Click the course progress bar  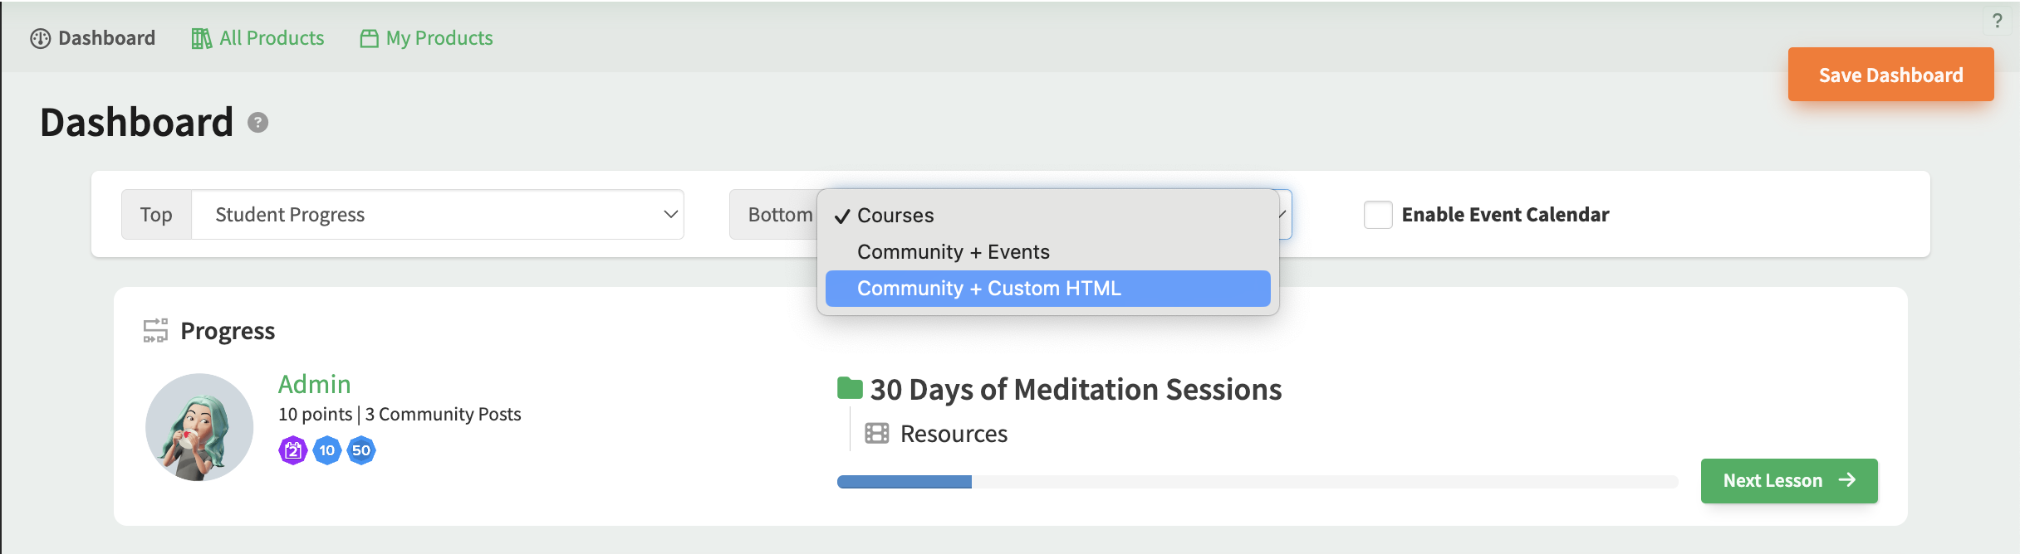point(1257,482)
